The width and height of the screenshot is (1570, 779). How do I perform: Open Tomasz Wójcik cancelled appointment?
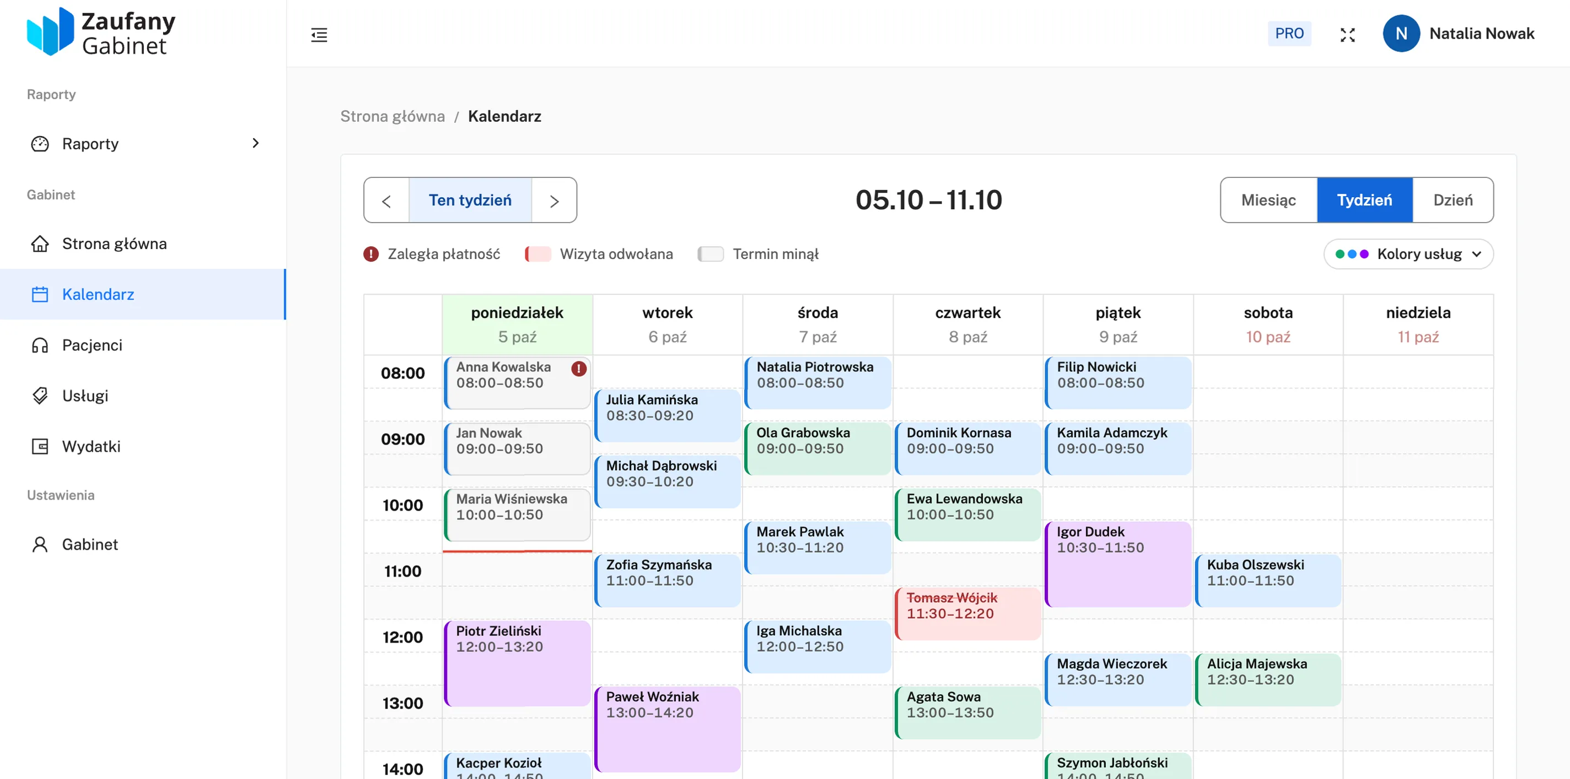(x=968, y=613)
